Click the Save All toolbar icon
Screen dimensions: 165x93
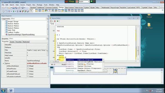tap(16, 8)
